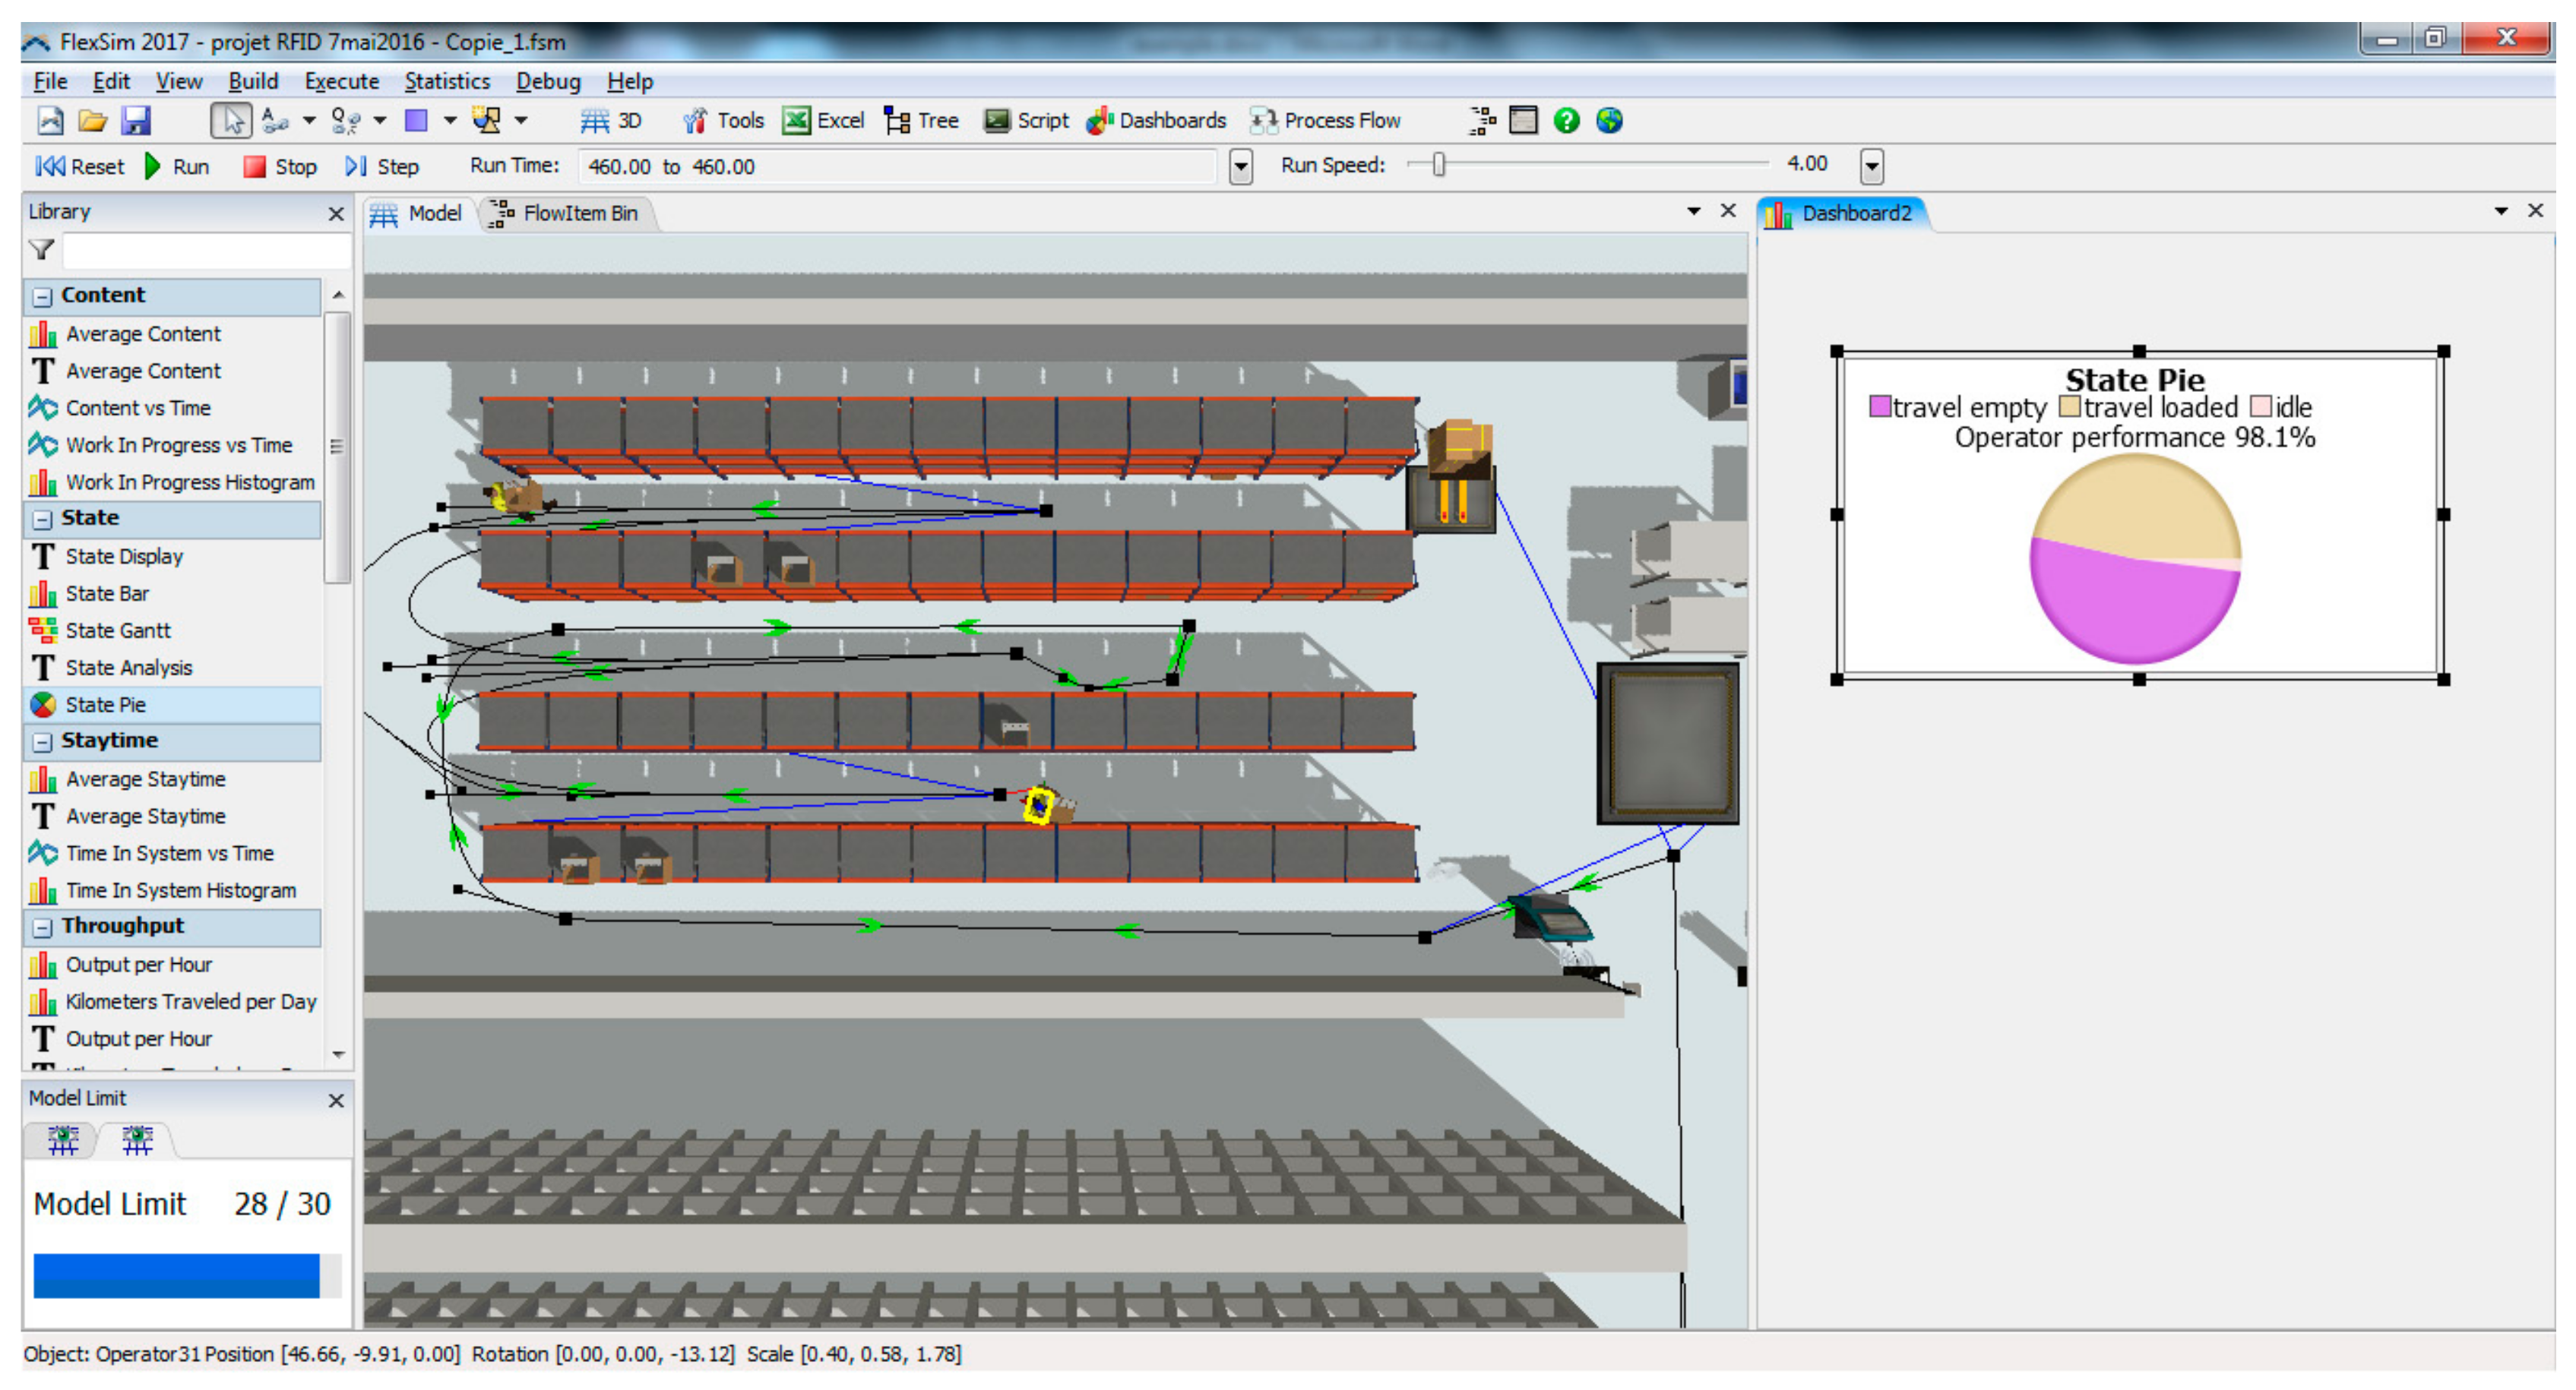Viewport: 2576px width, 1390px height.
Task: Open the Statistics menu
Action: [x=447, y=82]
